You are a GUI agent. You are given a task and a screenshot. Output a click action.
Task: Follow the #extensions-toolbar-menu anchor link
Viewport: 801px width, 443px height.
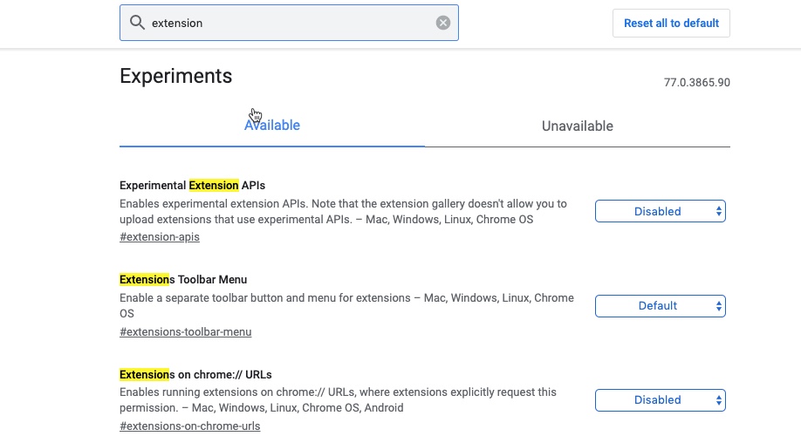click(186, 331)
